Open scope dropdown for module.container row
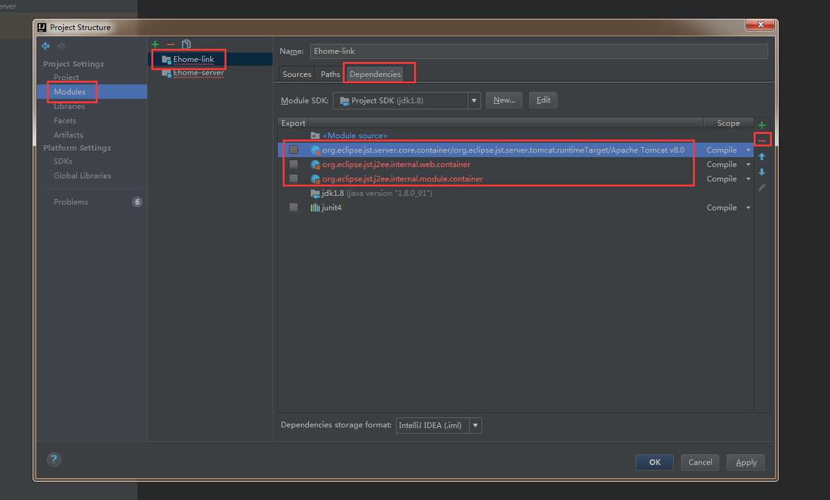The height and width of the screenshot is (500, 830). pyautogui.click(x=748, y=179)
